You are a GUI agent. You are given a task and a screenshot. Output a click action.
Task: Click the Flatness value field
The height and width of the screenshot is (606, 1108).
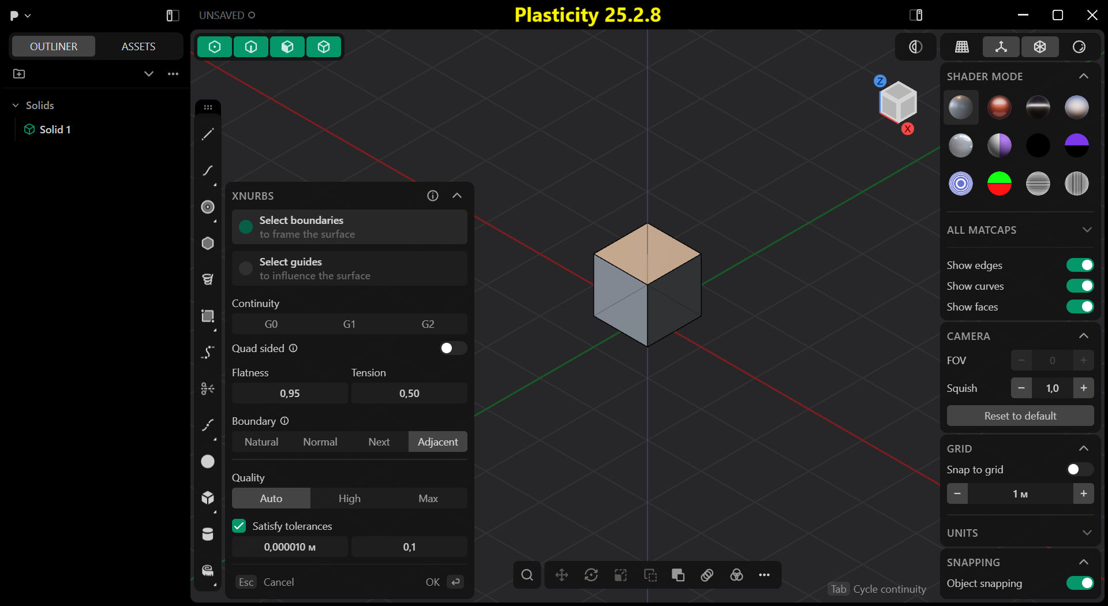(290, 393)
